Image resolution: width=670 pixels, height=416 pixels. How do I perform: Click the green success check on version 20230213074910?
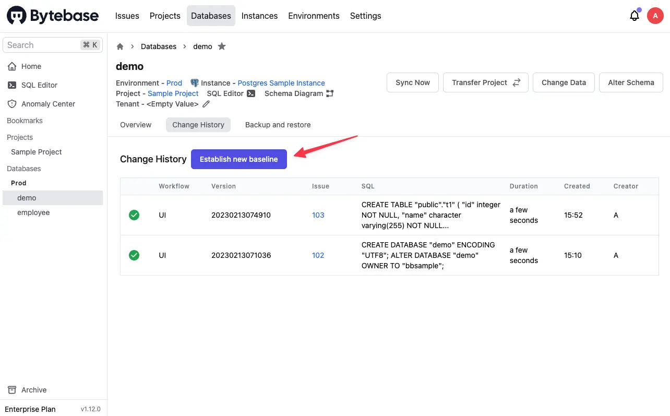(x=134, y=215)
